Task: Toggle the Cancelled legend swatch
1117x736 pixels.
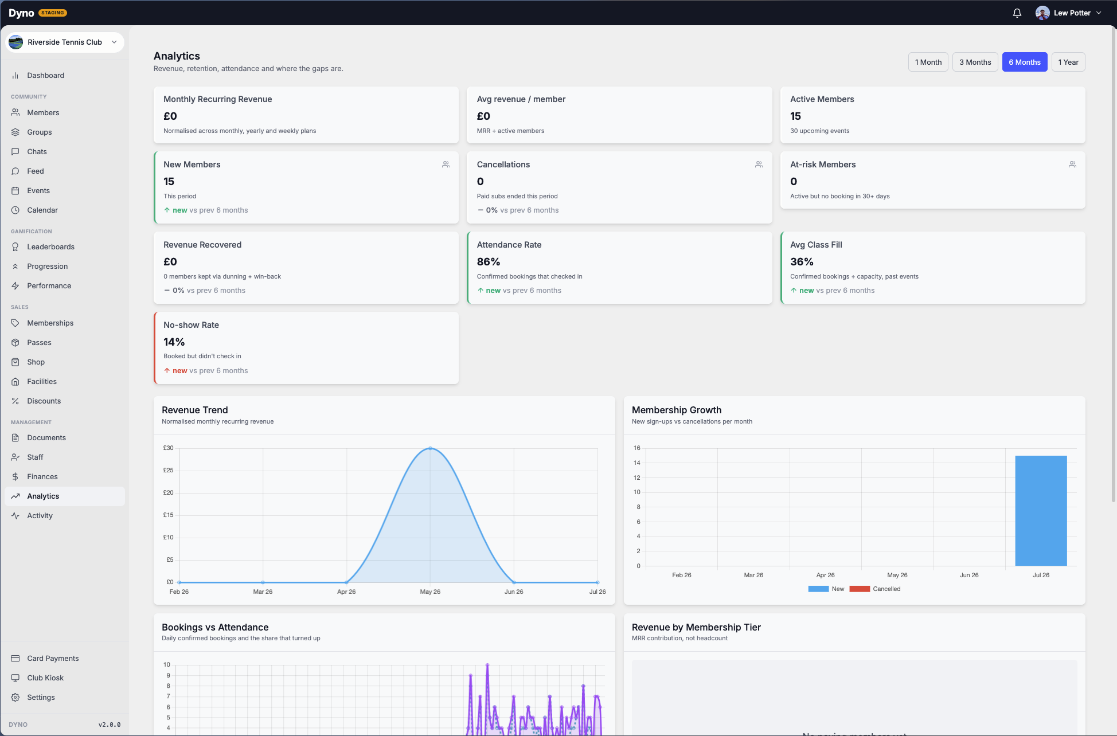Action: (x=860, y=589)
